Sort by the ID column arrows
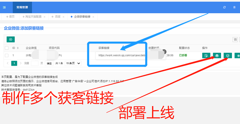The height and width of the screenshot is (124, 240). pyautogui.click(x=18, y=48)
